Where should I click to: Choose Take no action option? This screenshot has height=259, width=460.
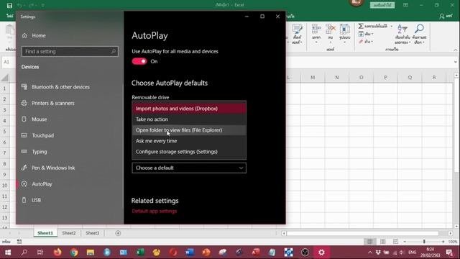click(x=189, y=119)
